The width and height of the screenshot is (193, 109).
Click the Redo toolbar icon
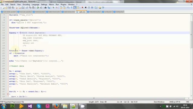click(41, 8)
